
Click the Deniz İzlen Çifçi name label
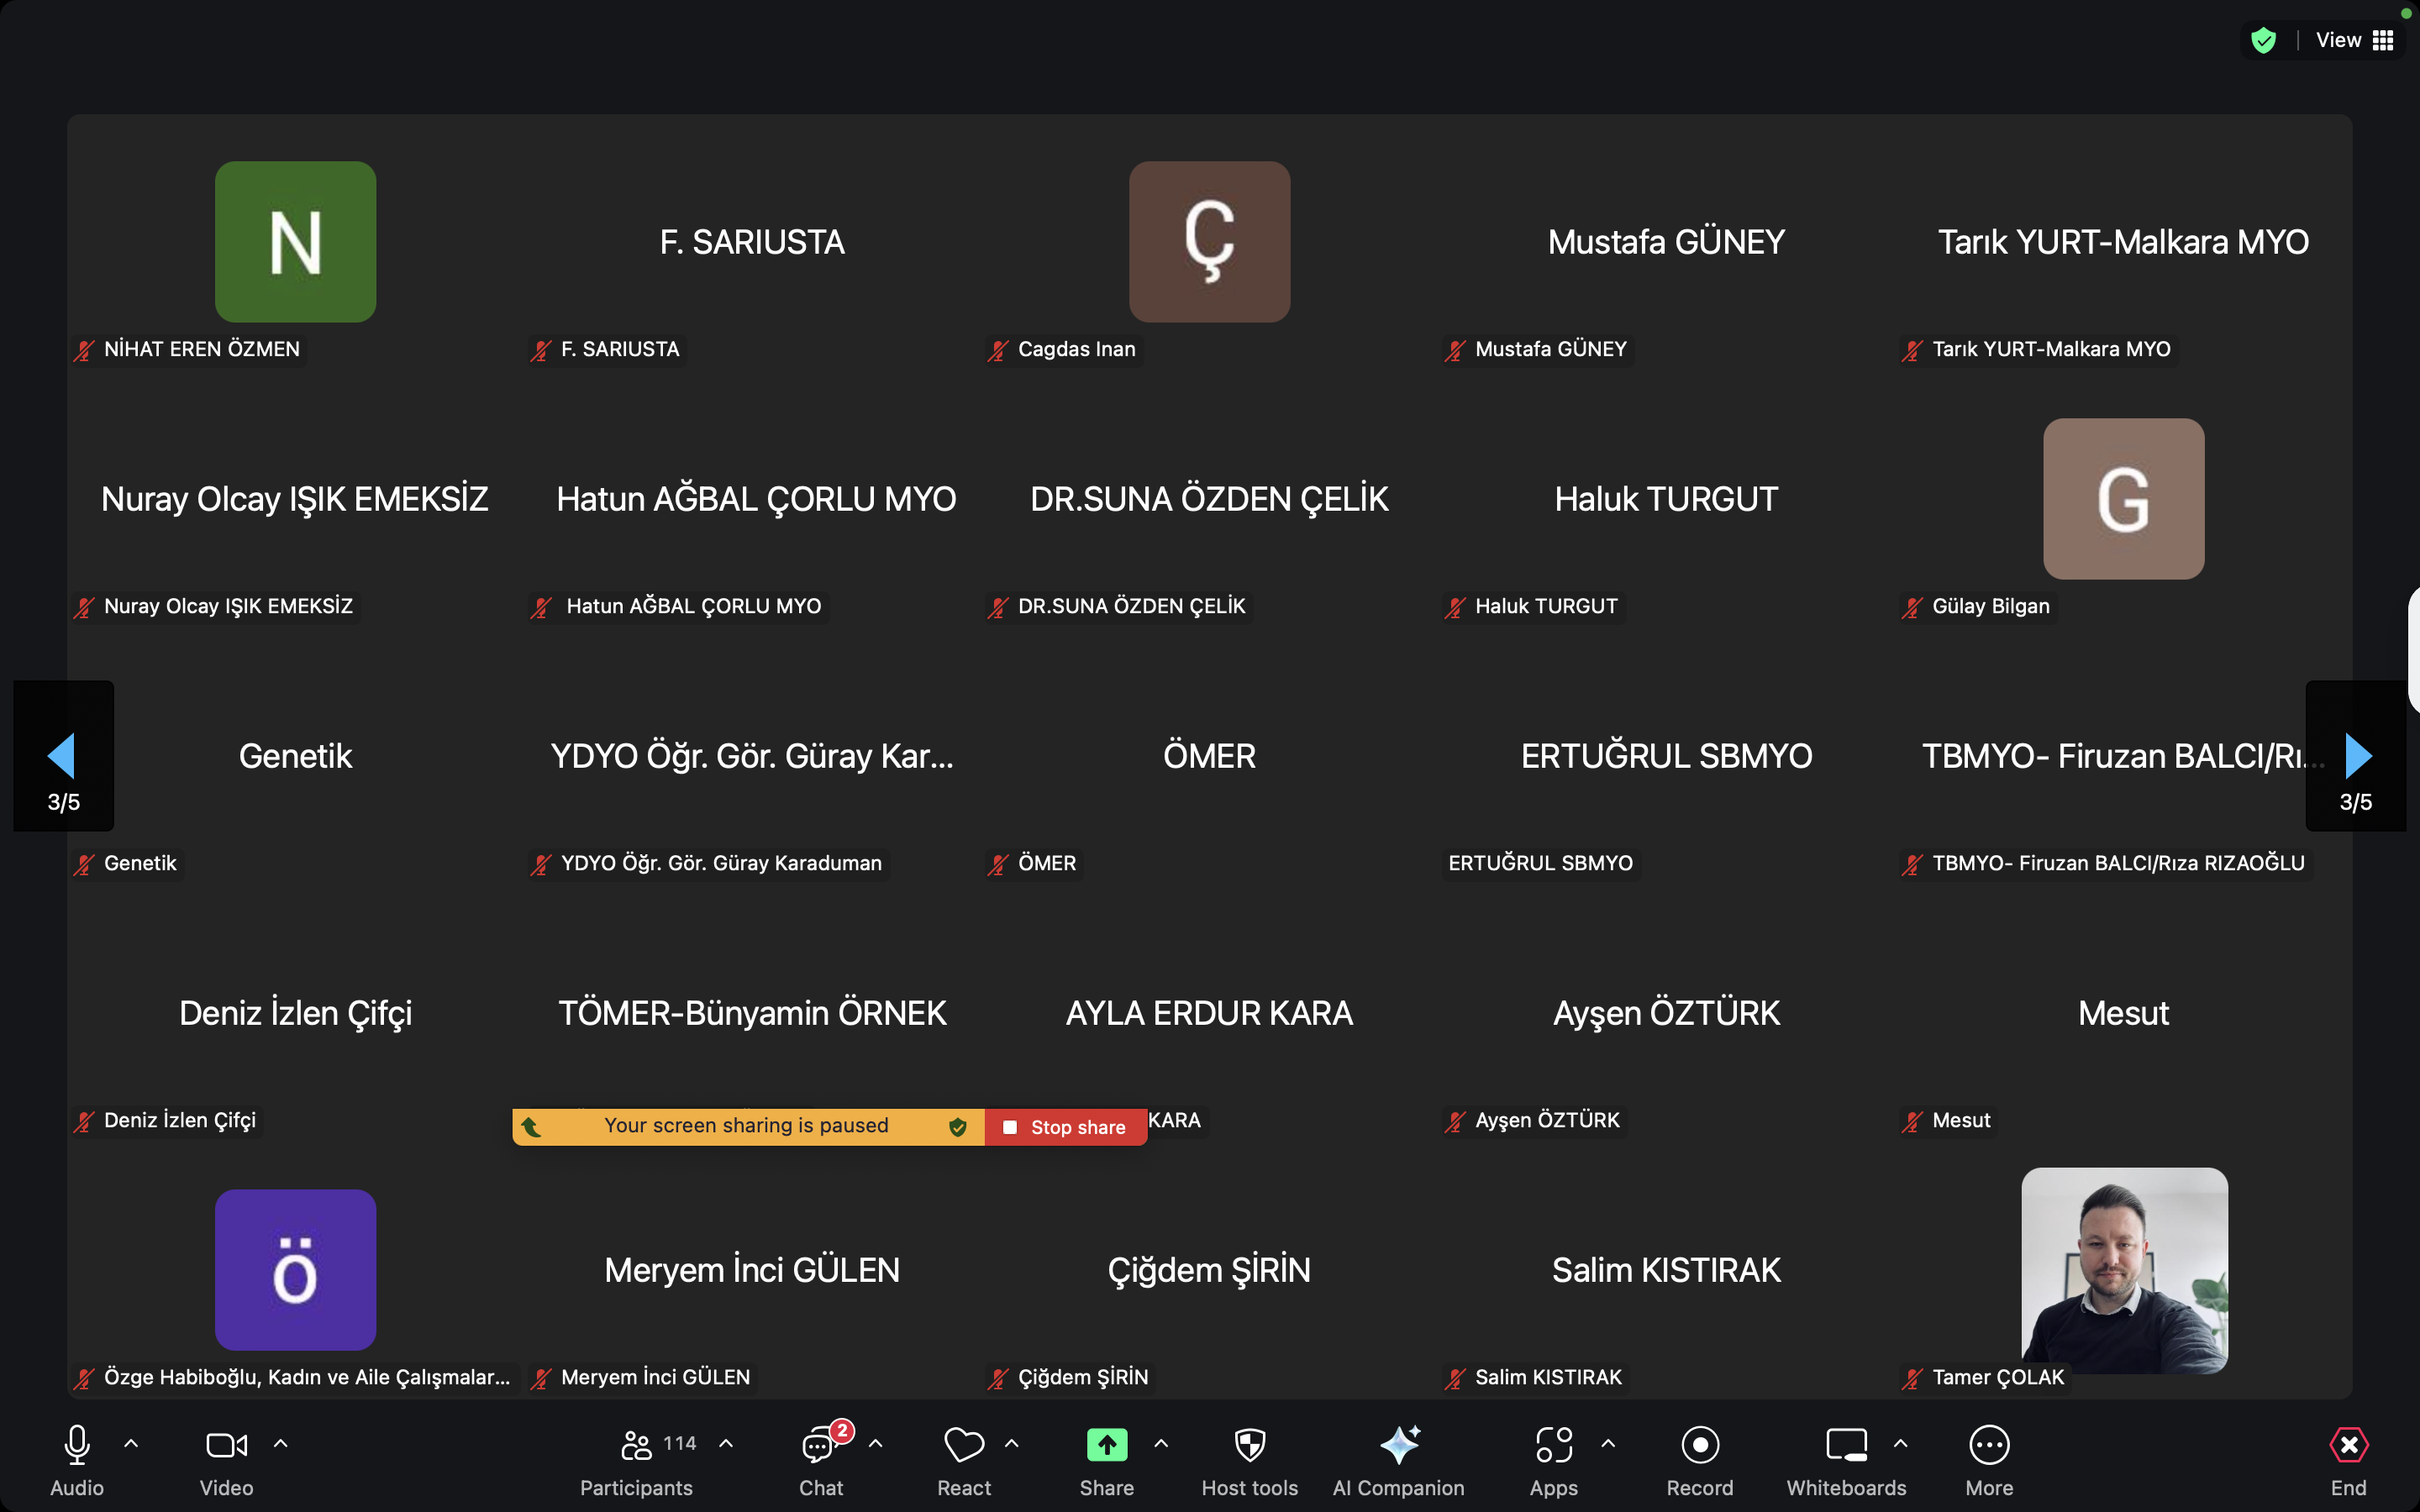click(180, 1120)
